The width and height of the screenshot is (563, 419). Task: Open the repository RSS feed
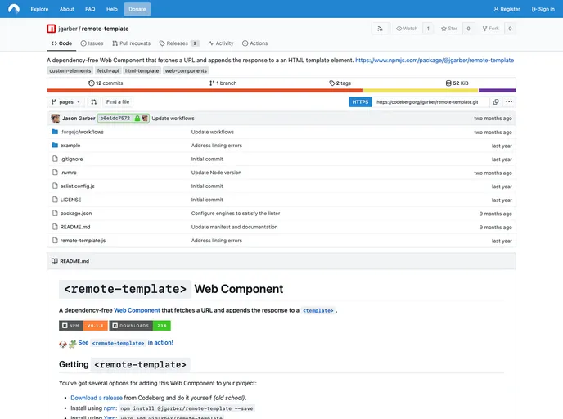point(381,29)
